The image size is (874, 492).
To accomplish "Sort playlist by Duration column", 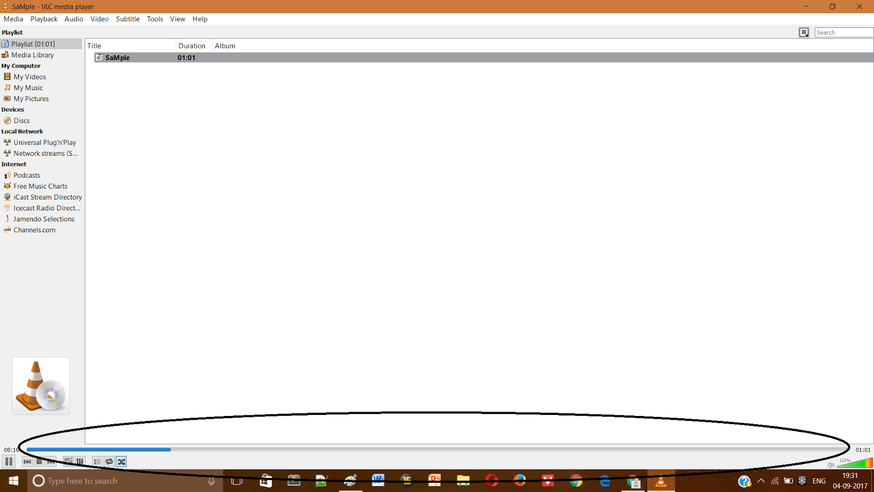I will click(x=194, y=46).
